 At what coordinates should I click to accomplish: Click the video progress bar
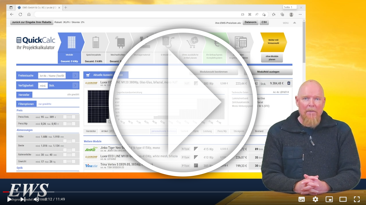[x=172, y=192]
